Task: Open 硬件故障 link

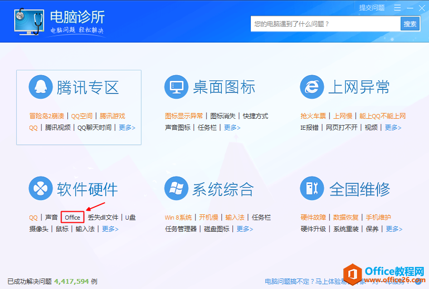Action: click(x=313, y=218)
